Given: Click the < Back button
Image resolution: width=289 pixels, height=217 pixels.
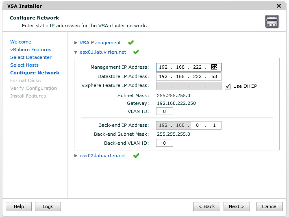Looking at the screenshot, I should click(x=206, y=206).
